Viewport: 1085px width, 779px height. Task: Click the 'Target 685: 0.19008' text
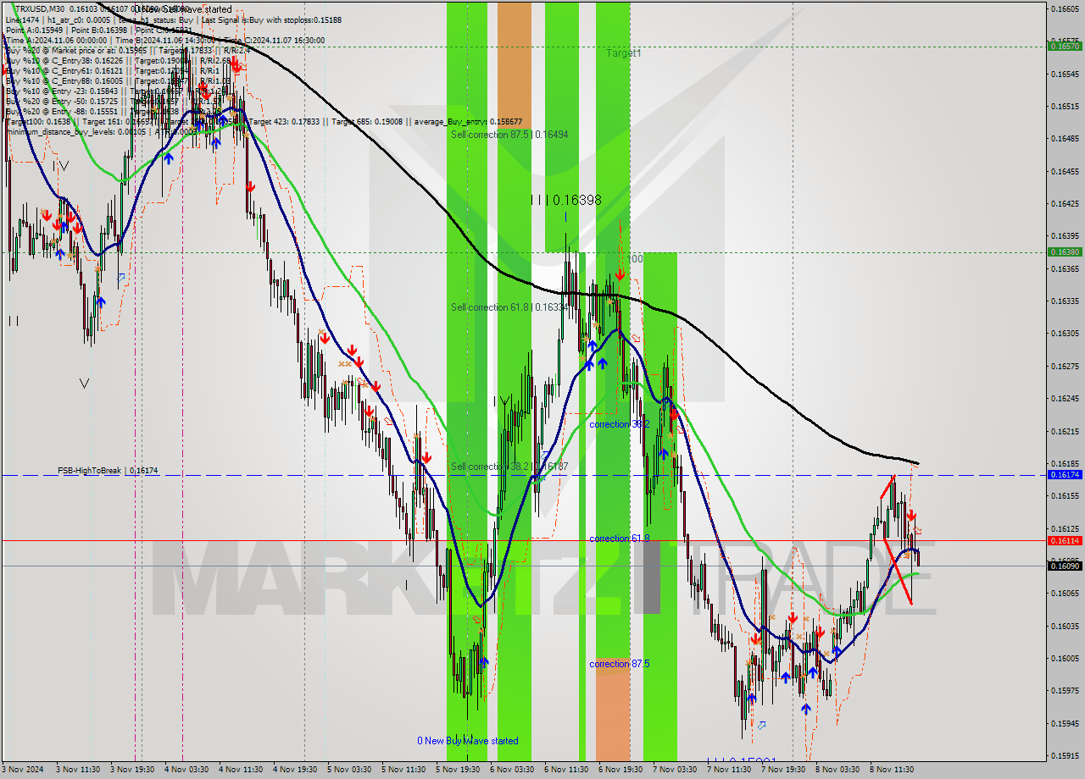click(368, 121)
